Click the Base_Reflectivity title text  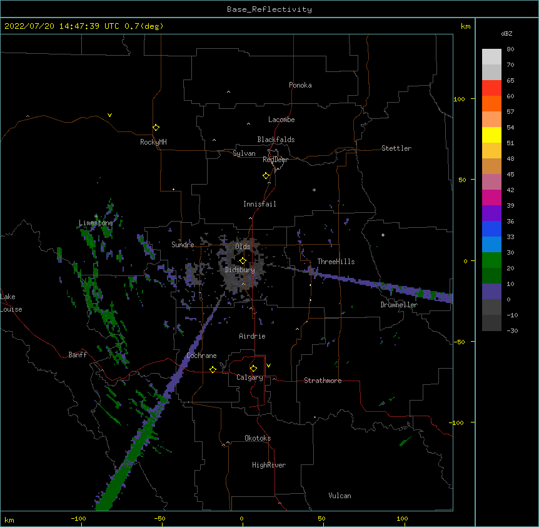click(269, 9)
